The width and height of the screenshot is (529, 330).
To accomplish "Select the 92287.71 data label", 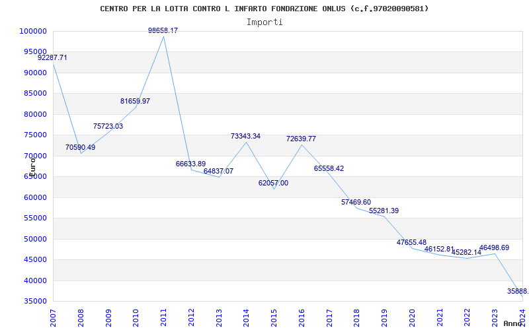I will click(x=52, y=57).
